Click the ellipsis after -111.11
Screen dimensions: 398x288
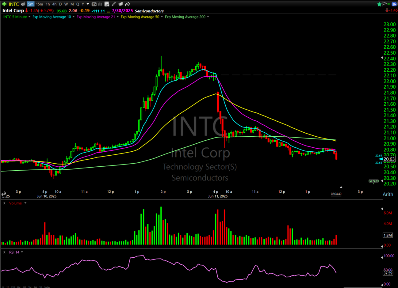(x=108, y=11)
